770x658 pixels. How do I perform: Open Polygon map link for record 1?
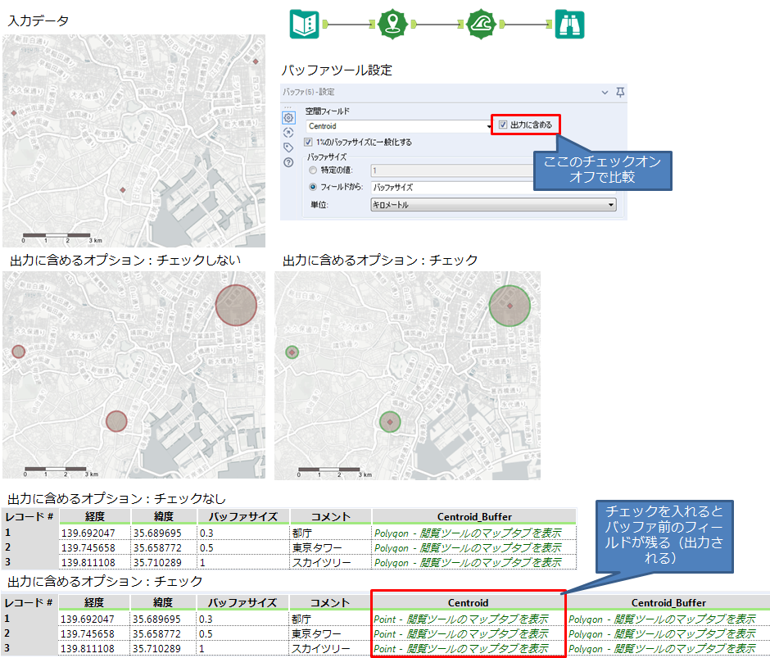468,533
